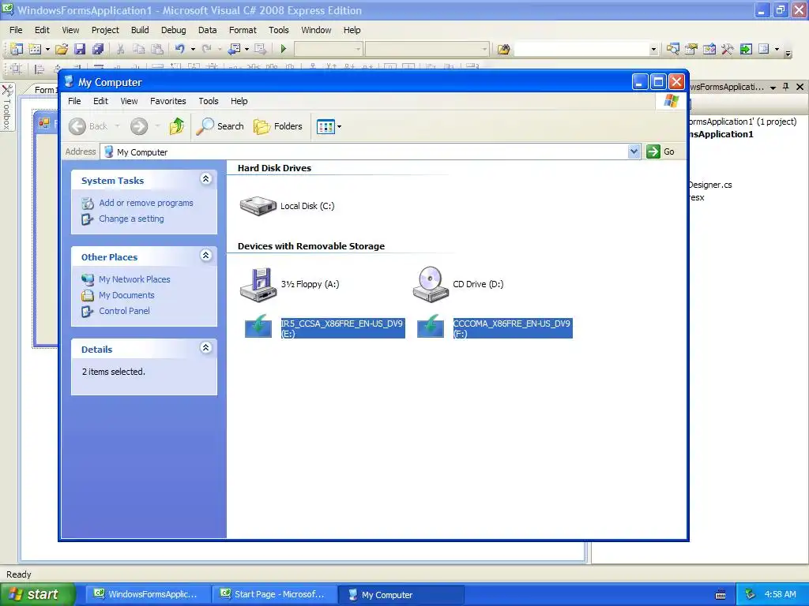The width and height of the screenshot is (809, 606).
Task: Select the IR5_CCSA_X86FRE_EN-US_DV9 (E:) drive
Action: click(324, 327)
